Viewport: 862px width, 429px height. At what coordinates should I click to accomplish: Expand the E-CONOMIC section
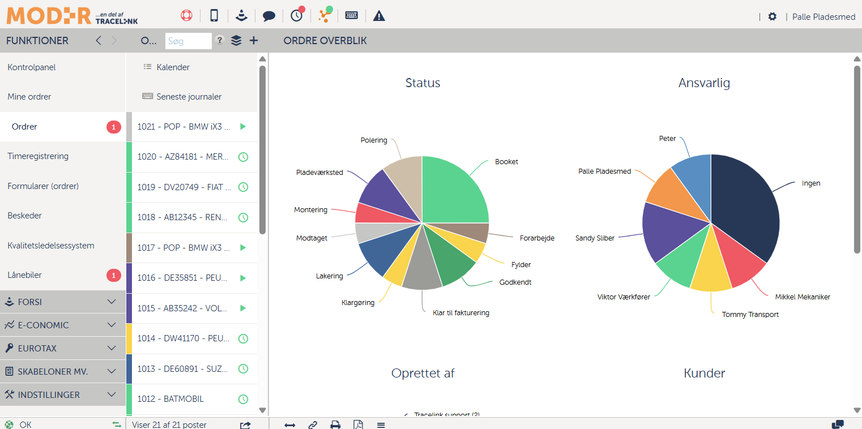click(62, 325)
